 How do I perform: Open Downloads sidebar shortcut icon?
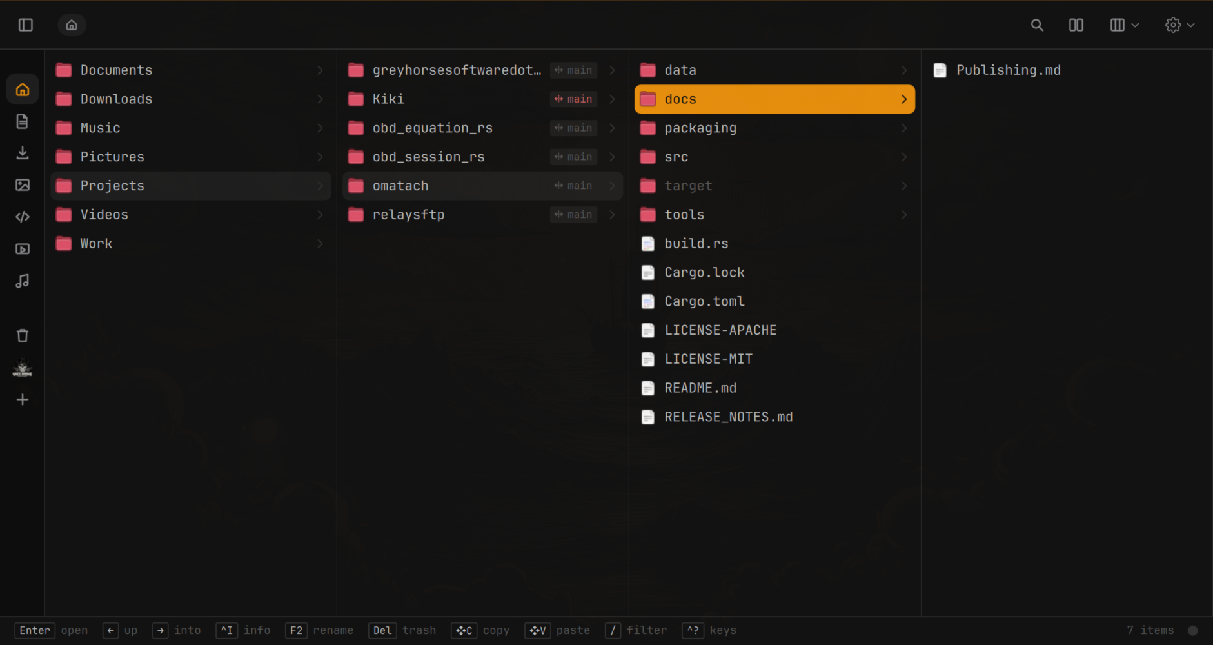(23, 153)
